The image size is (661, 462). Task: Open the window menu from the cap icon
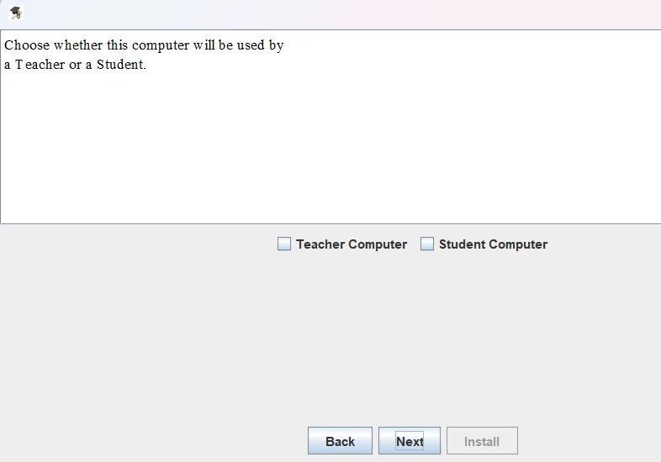(16, 13)
